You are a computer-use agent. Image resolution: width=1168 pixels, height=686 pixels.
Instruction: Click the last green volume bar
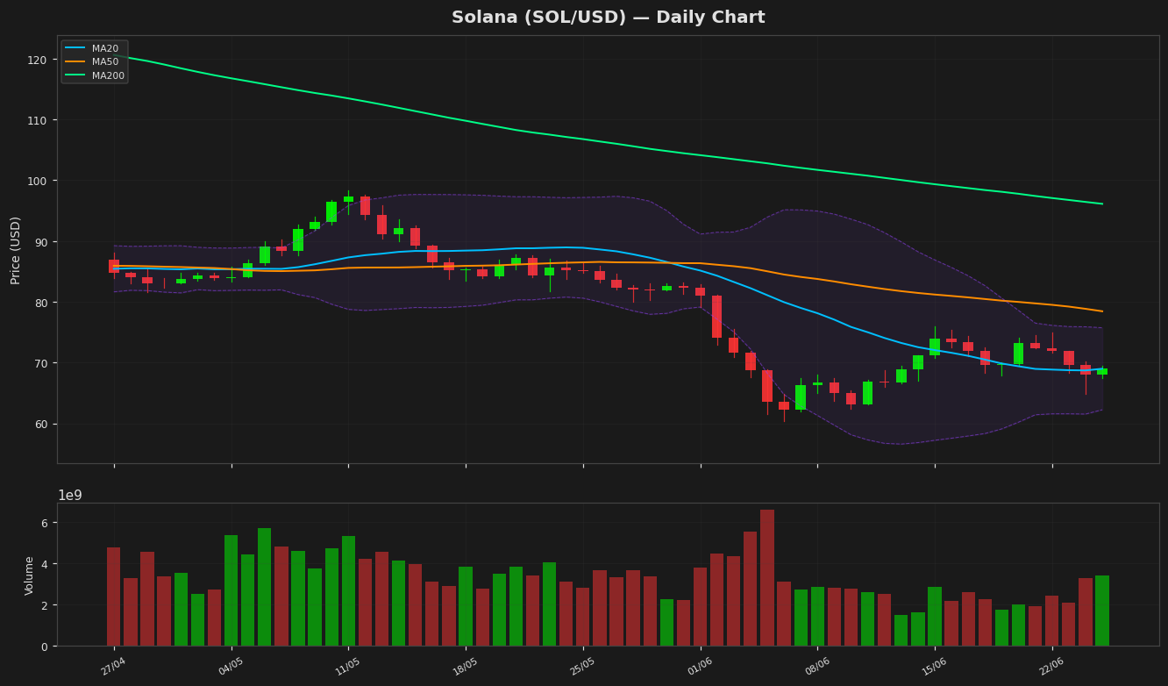pyautogui.click(x=1102, y=611)
